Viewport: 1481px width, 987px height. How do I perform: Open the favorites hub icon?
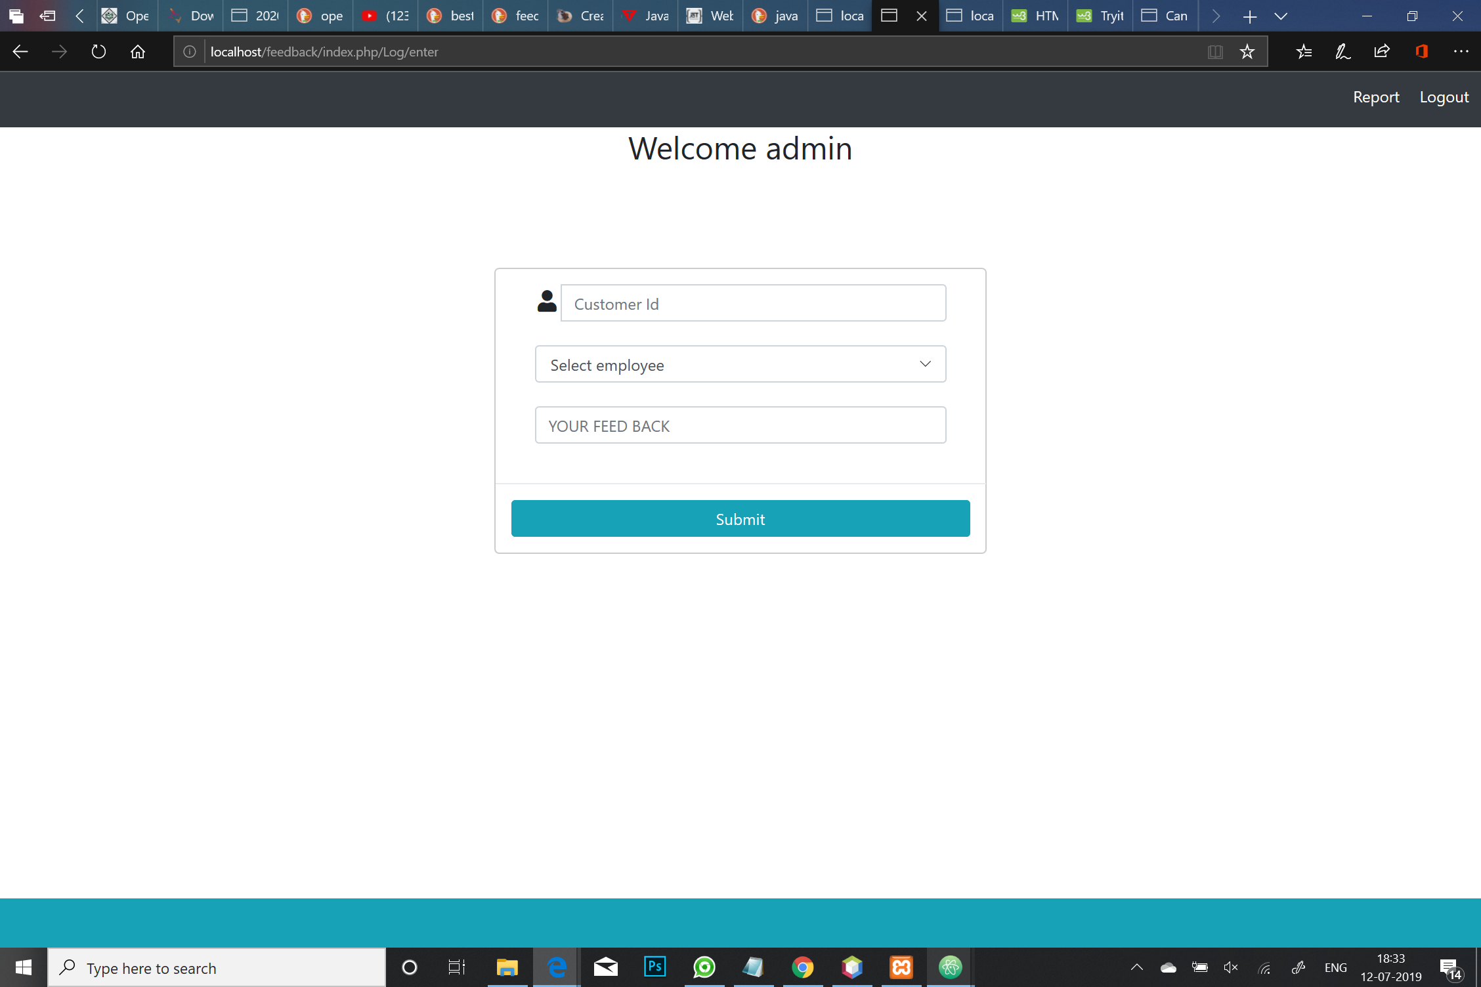(1304, 52)
